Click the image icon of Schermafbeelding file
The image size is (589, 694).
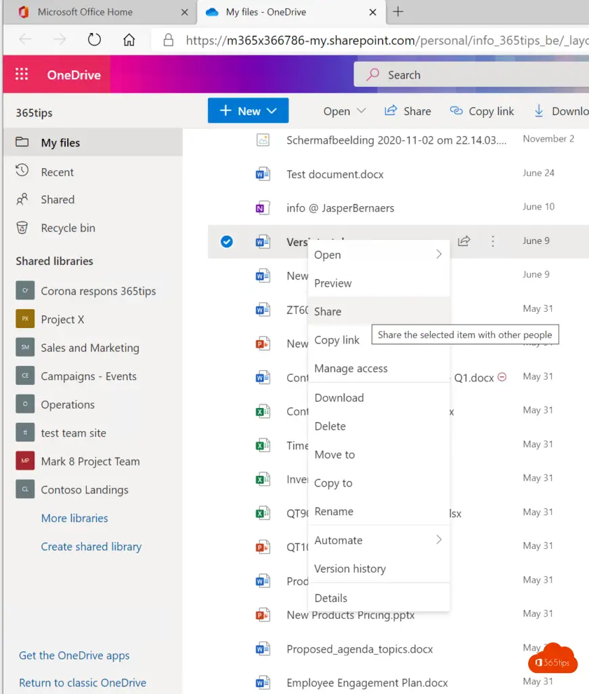263,140
